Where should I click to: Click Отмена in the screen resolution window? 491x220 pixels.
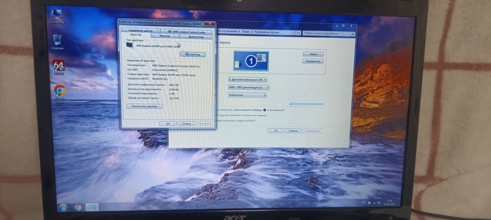click(293, 131)
